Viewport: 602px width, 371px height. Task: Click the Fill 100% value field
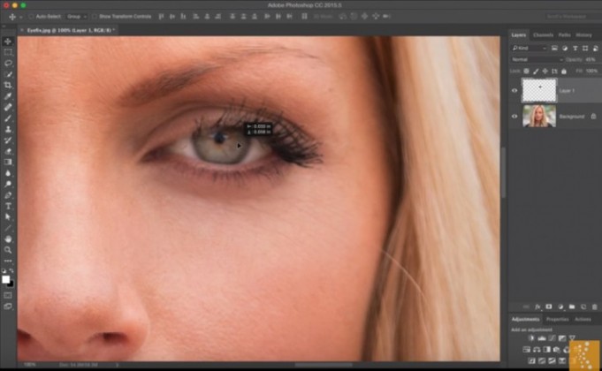591,71
